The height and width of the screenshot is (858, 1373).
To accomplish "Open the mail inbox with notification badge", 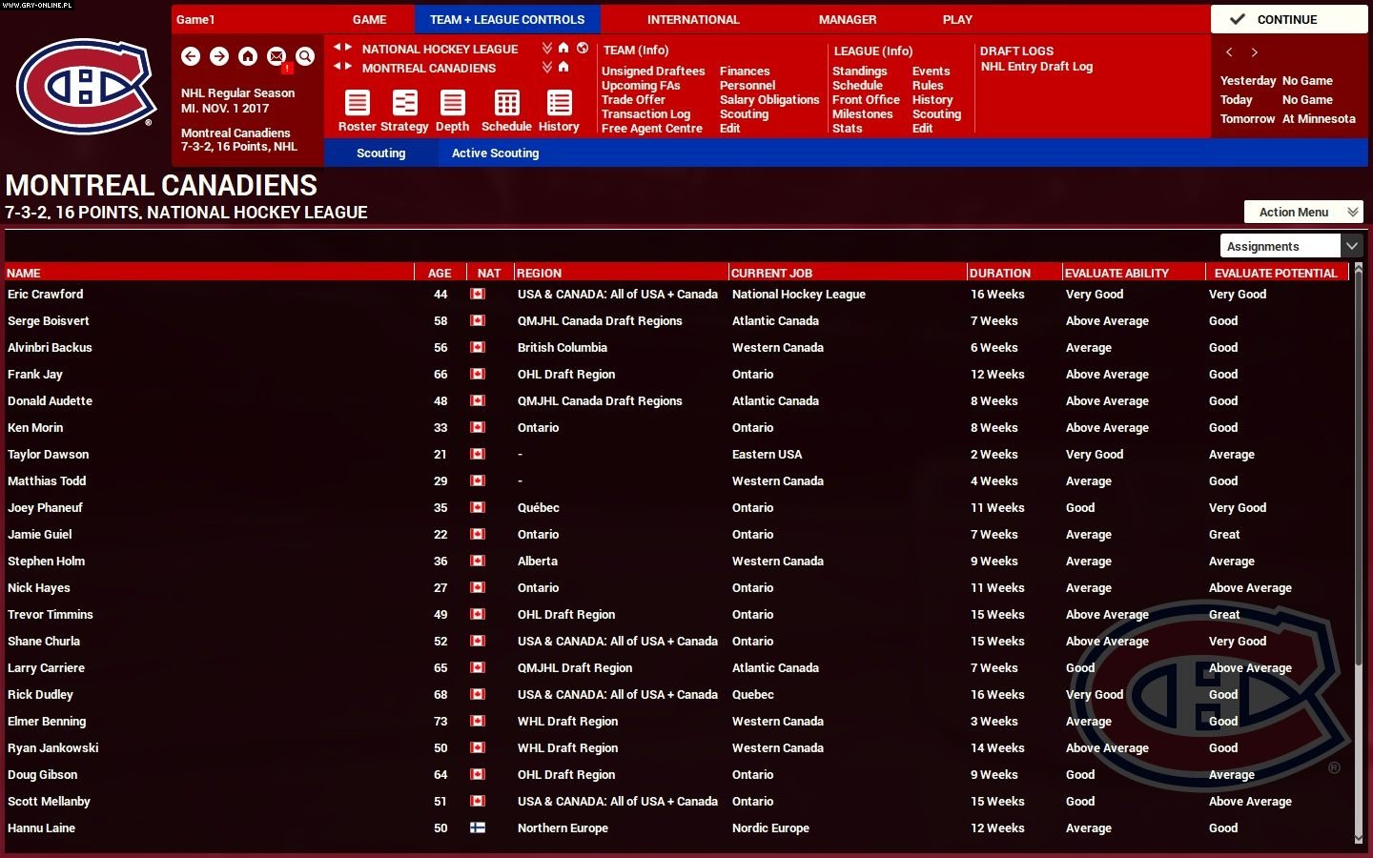I will coord(277,57).
